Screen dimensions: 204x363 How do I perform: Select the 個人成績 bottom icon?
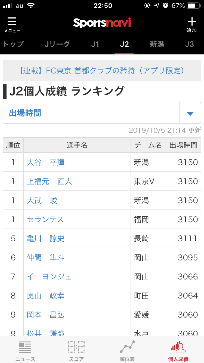(178, 347)
